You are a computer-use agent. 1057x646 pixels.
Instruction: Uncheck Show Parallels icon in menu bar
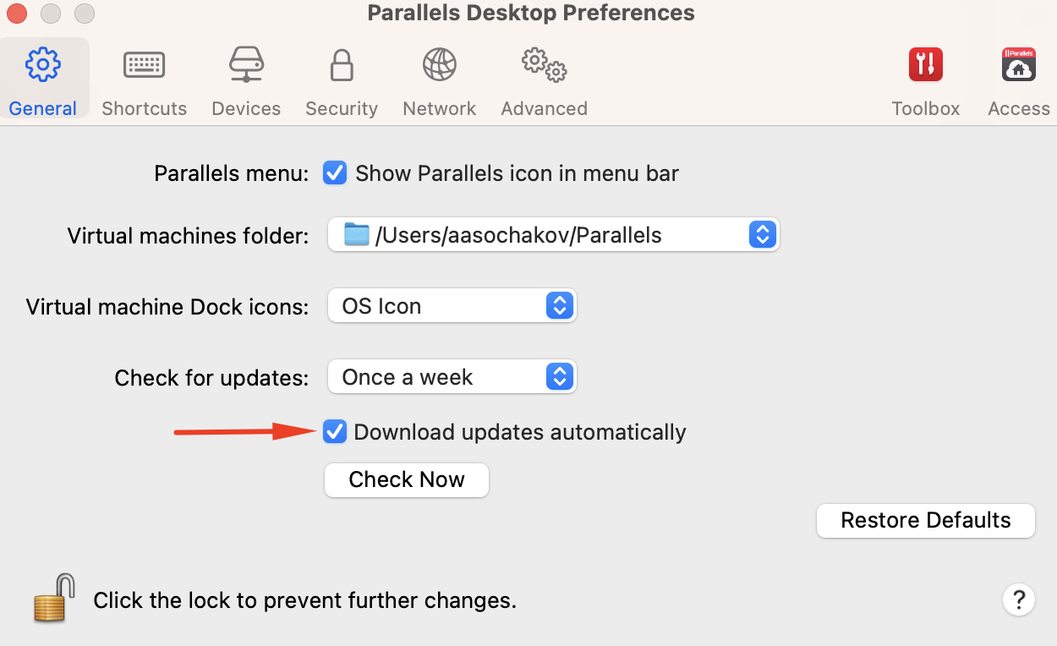pos(335,173)
